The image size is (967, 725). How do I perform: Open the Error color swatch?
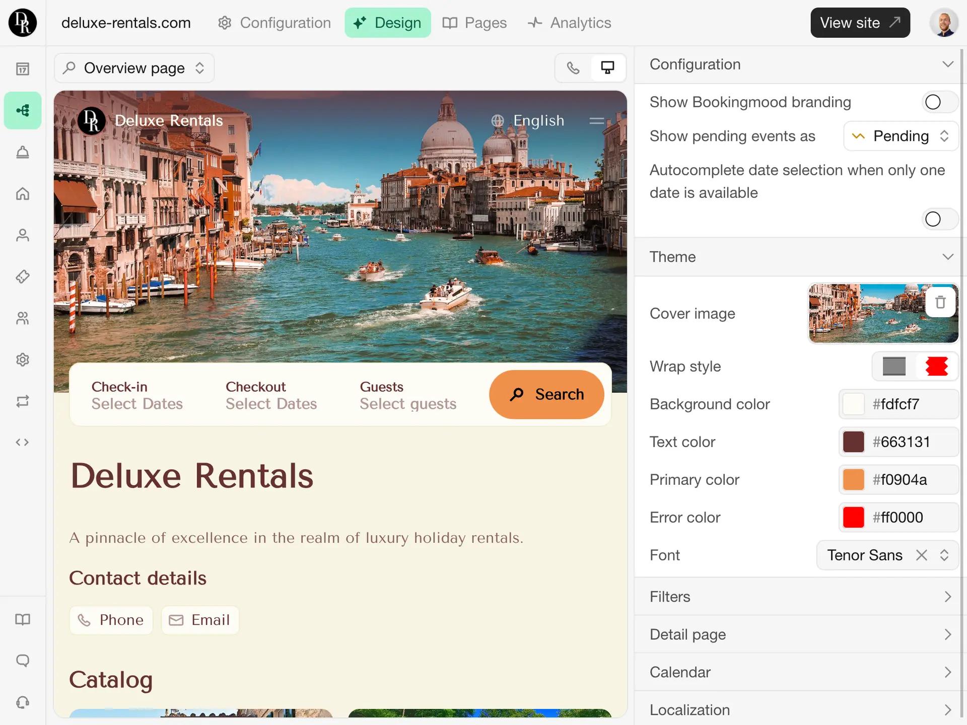pos(854,518)
